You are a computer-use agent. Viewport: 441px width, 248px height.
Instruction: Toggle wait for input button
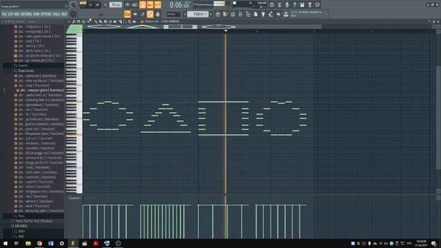(x=135, y=5)
